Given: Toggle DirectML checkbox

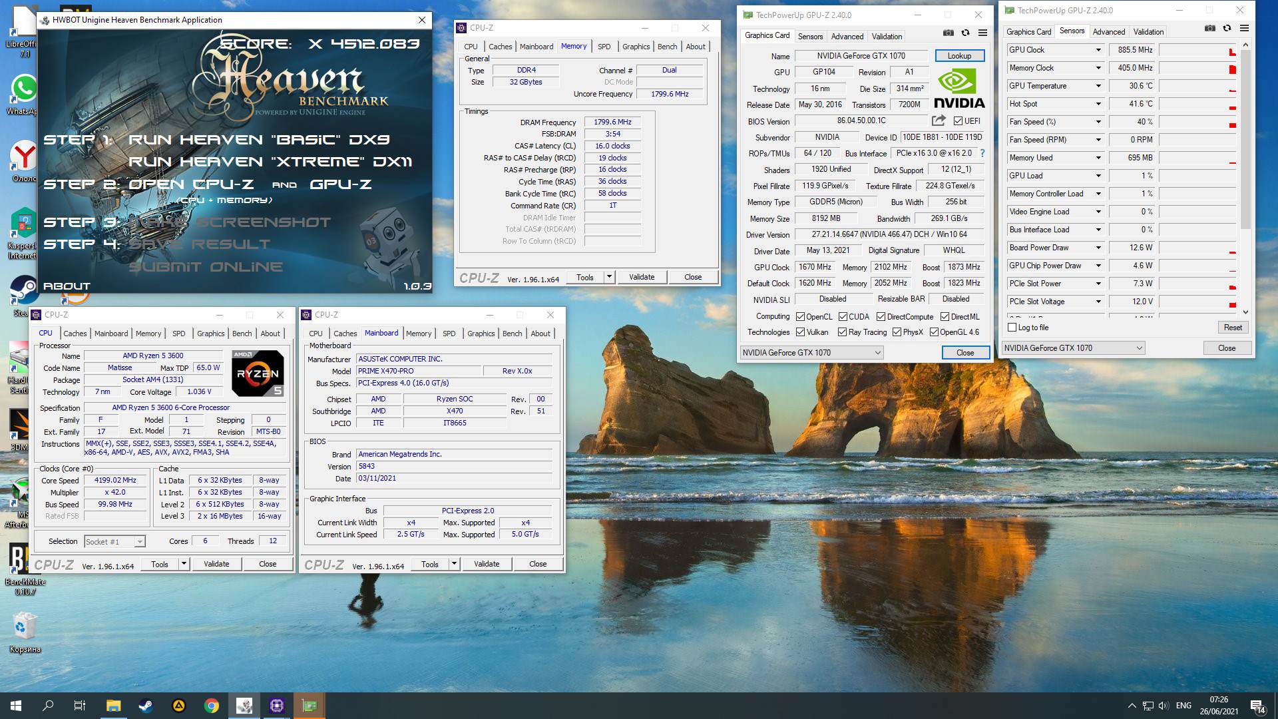Looking at the screenshot, I should (x=945, y=317).
